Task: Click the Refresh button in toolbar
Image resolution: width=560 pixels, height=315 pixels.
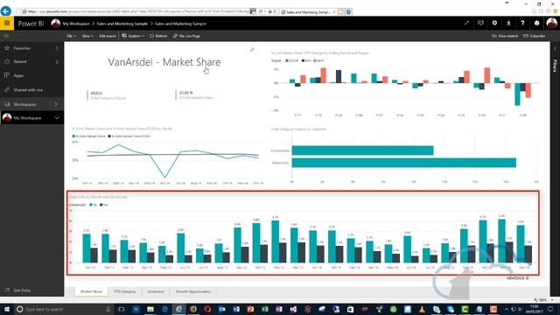Action: tap(158, 36)
